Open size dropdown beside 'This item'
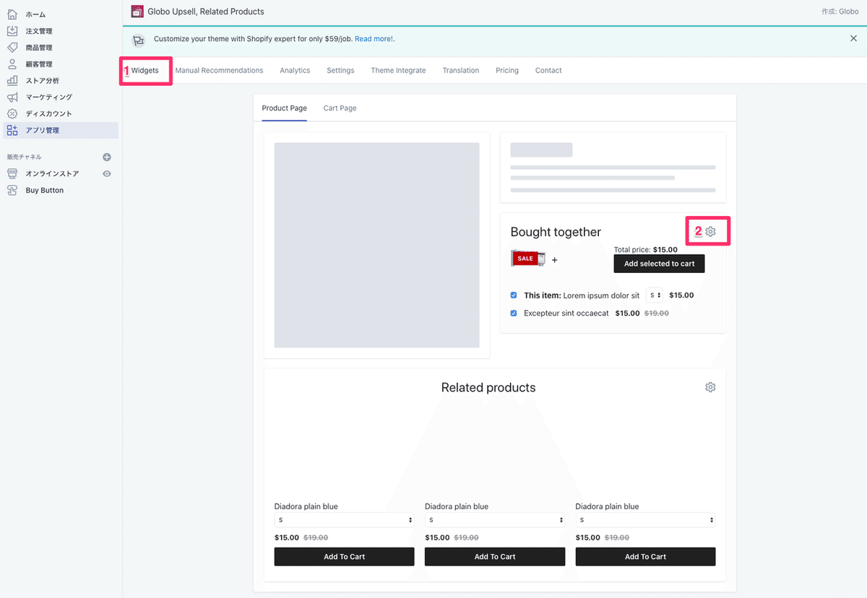The image size is (867, 598). coord(655,295)
